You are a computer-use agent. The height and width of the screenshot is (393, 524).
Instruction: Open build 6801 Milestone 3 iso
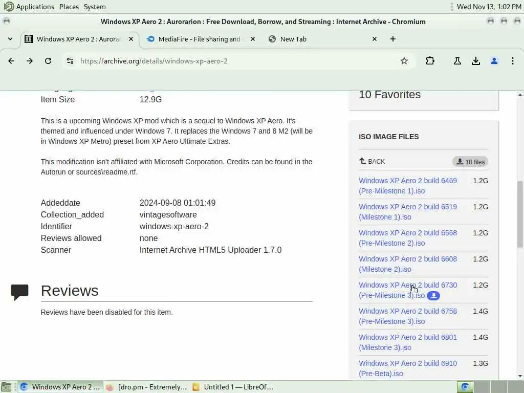[x=408, y=342]
